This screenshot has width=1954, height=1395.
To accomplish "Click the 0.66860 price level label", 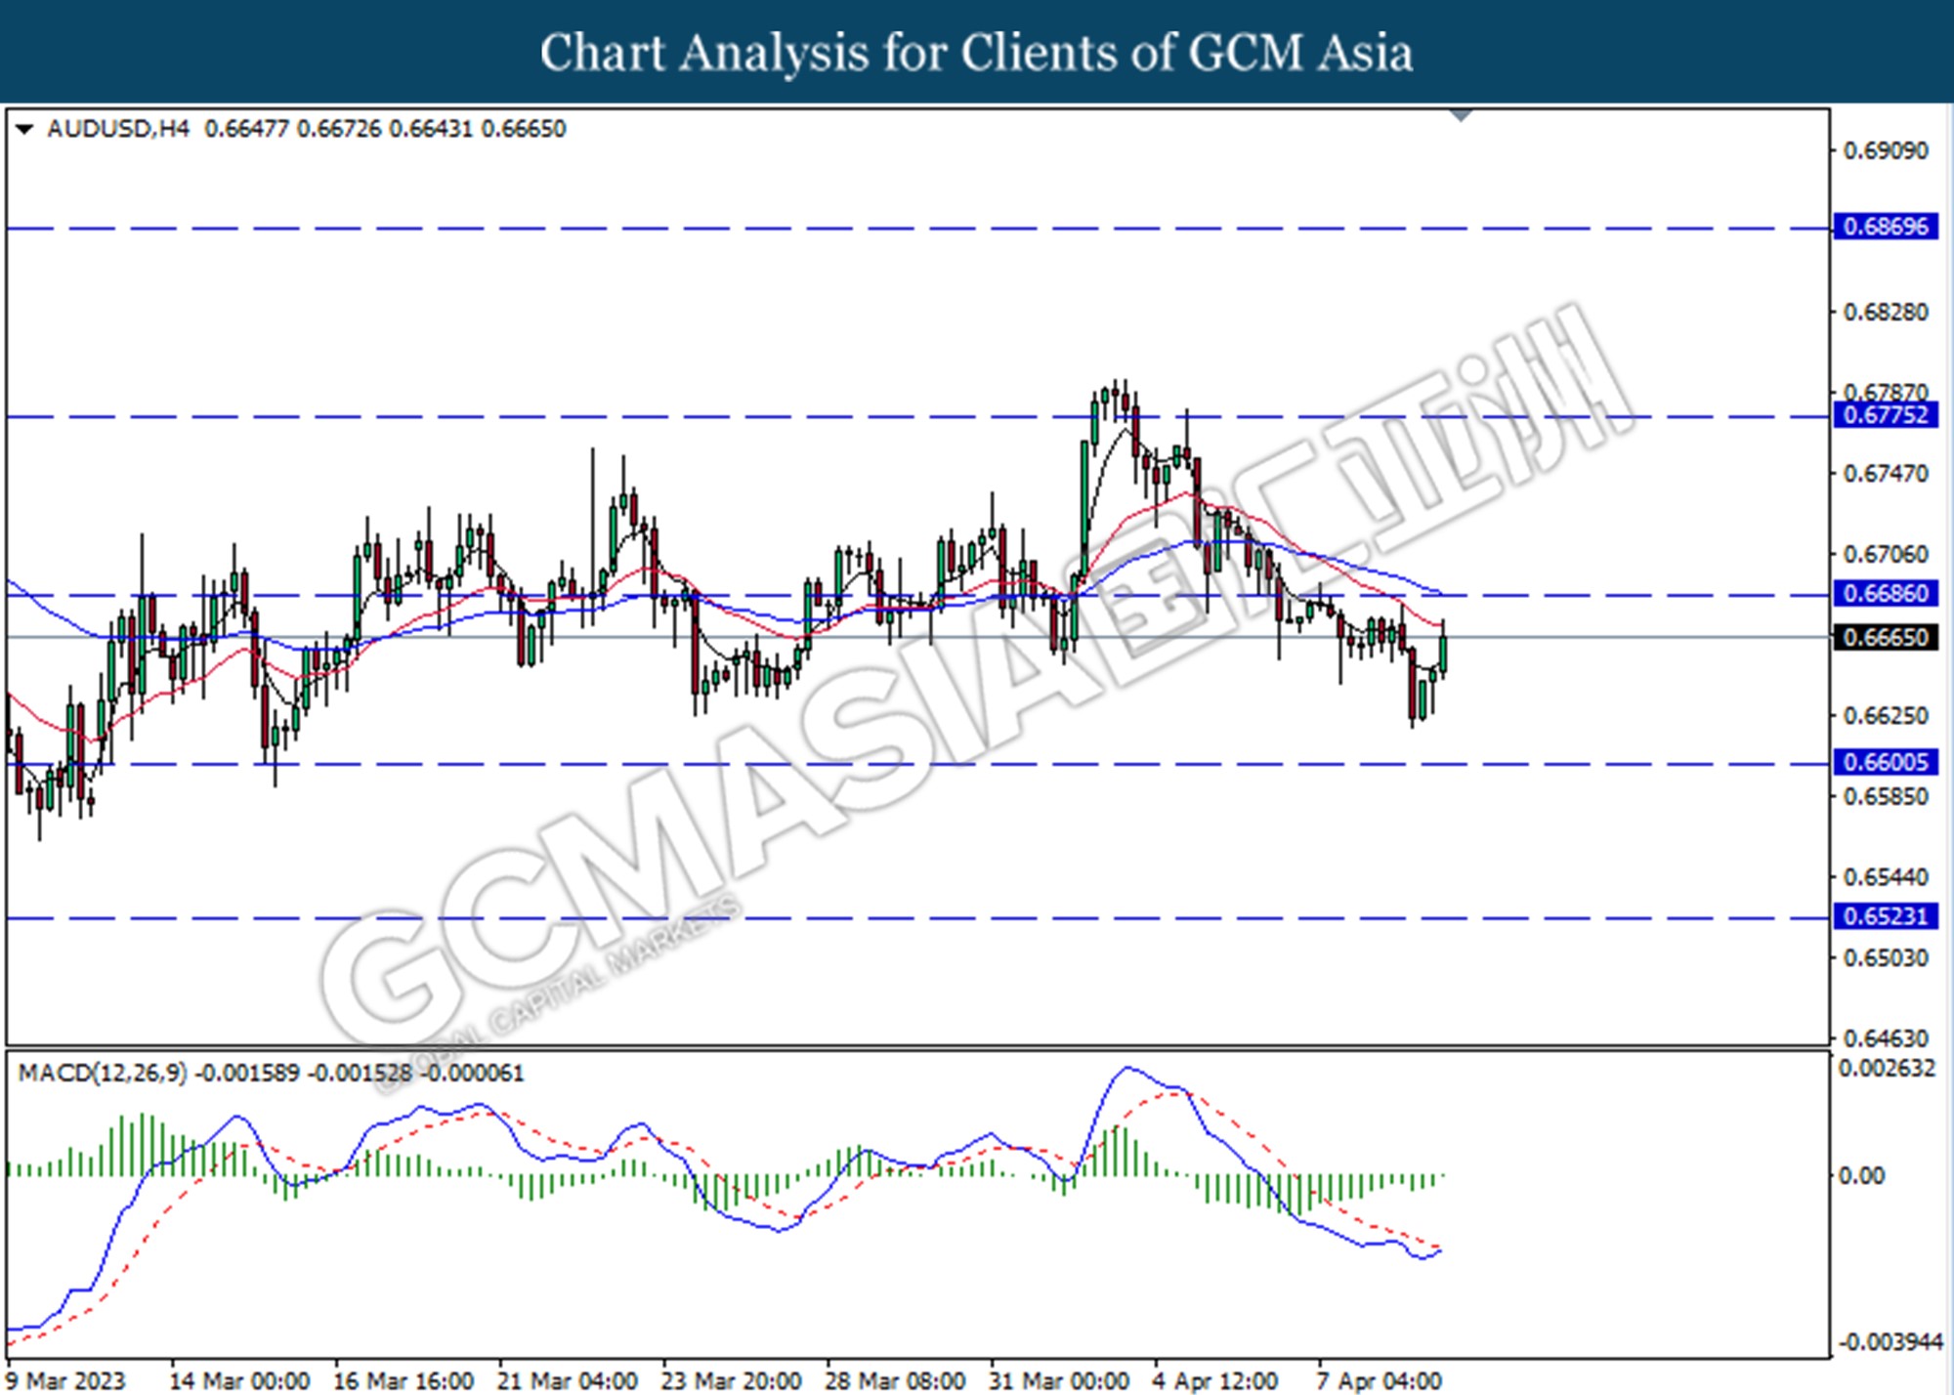I will pyautogui.click(x=1886, y=593).
